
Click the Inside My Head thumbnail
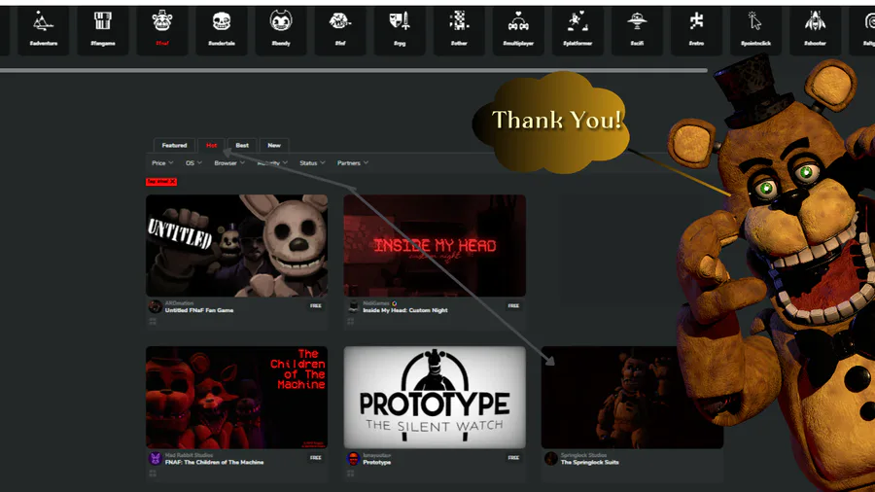435,245
